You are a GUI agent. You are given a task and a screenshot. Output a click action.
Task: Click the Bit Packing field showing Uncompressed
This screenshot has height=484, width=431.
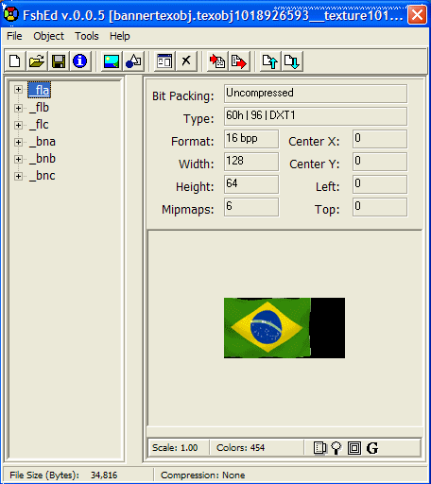pyautogui.click(x=316, y=94)
